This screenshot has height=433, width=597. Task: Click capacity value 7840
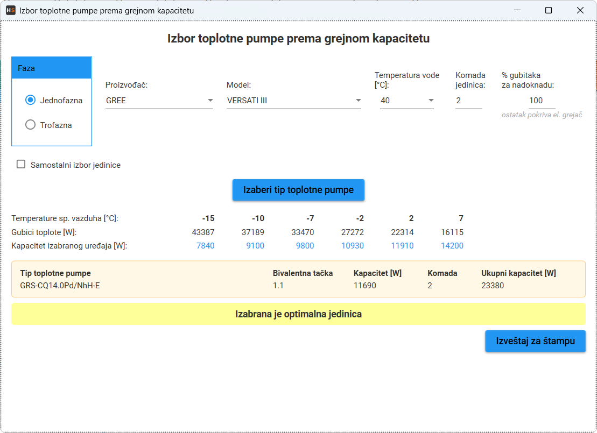(206, 246)
